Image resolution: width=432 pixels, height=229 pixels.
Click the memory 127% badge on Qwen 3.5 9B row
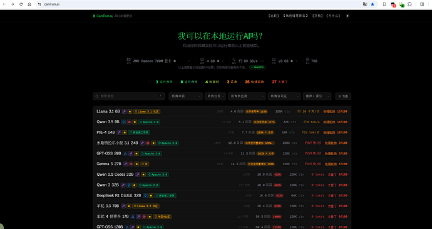click(x=264, y=122)
